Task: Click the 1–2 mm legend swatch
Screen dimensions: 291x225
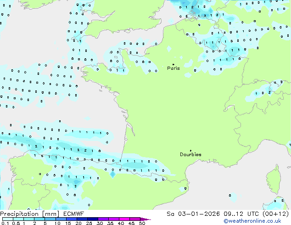Action: pyautogui.click(x=29, y=219)
